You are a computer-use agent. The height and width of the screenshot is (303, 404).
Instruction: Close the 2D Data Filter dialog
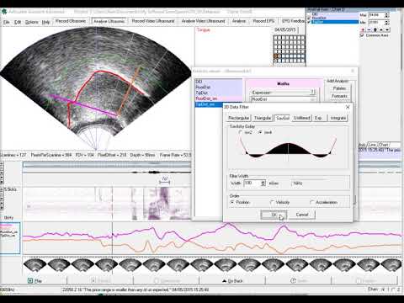pyautogui.click(x=348, y=107)
